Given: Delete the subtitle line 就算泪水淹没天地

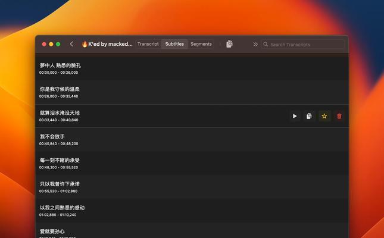Looking at the screenshot, I should pyautogui.click(x=339, y=116).
